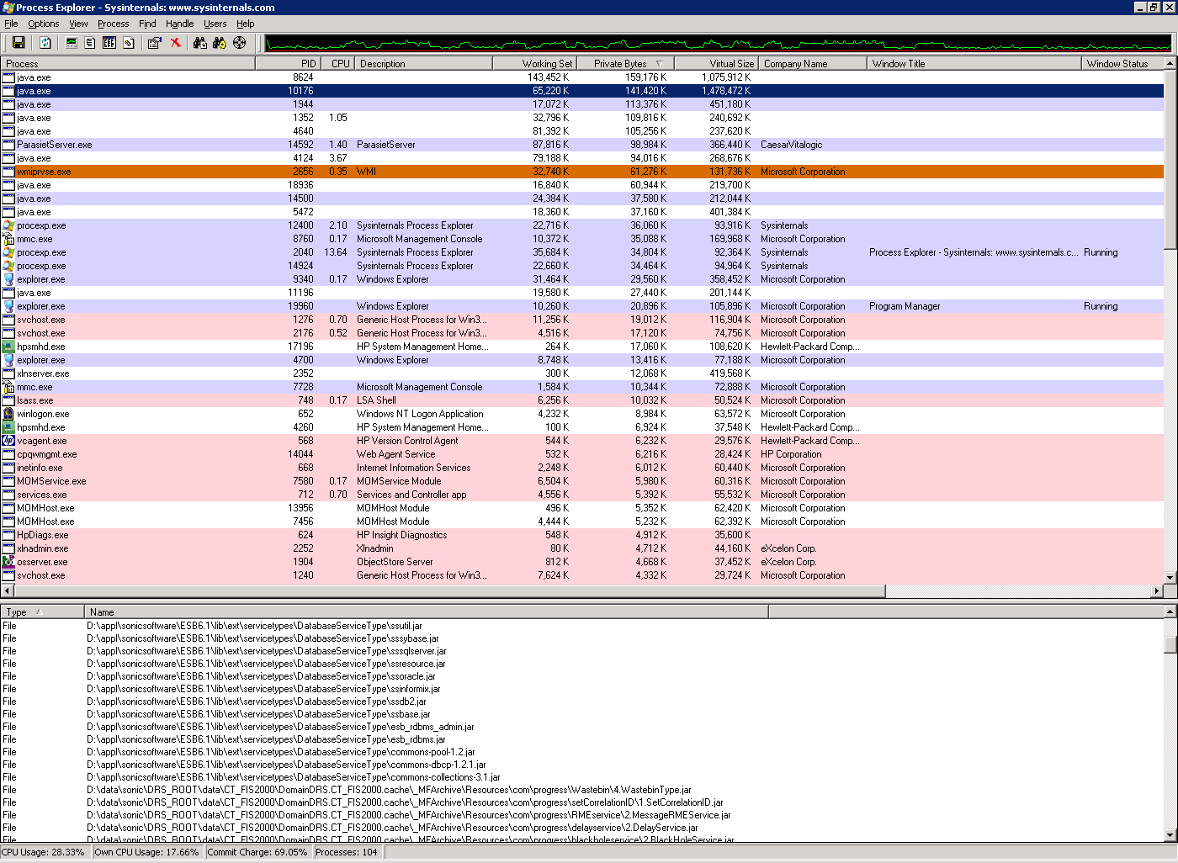This screenshot has width=1178, height=863.
Task: Click the ParasietServer.exe process icon
Action: coord(8,145)
